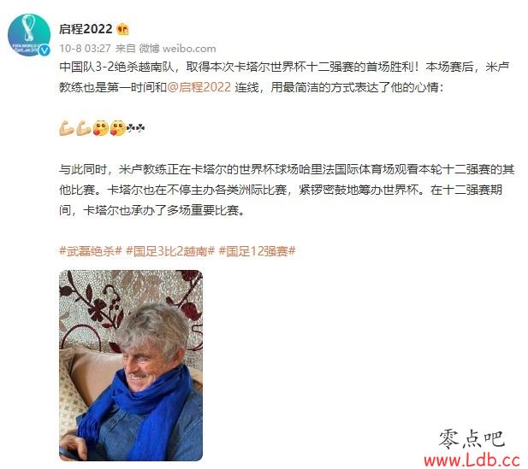The height and width of the screenshot is (469, 528).
Task: Click the blue verified V badge
Action: click(44, 50)
